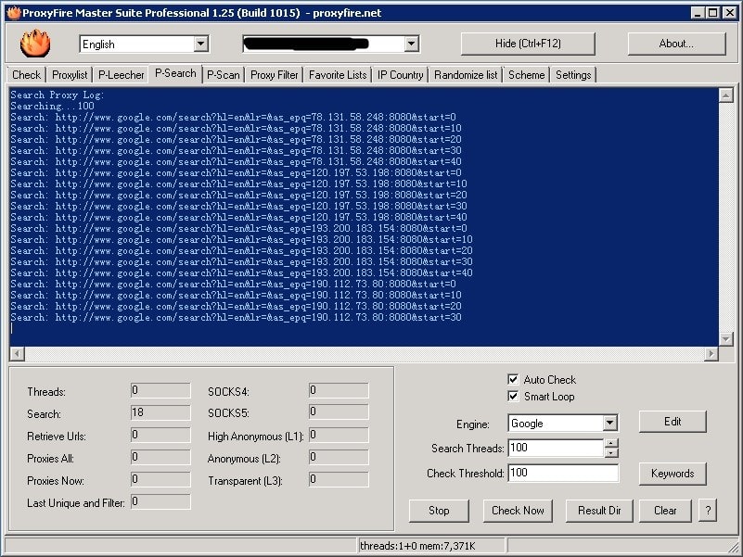The image size is (743, 557).
Task: Click the High Anonymous (L1) field
Action: [x=339, y=435]
